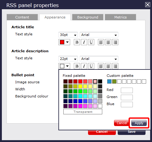Click the Transparent colour option
Image resolution: width=152 pixels, height=142 pixels.
point(83,112)
